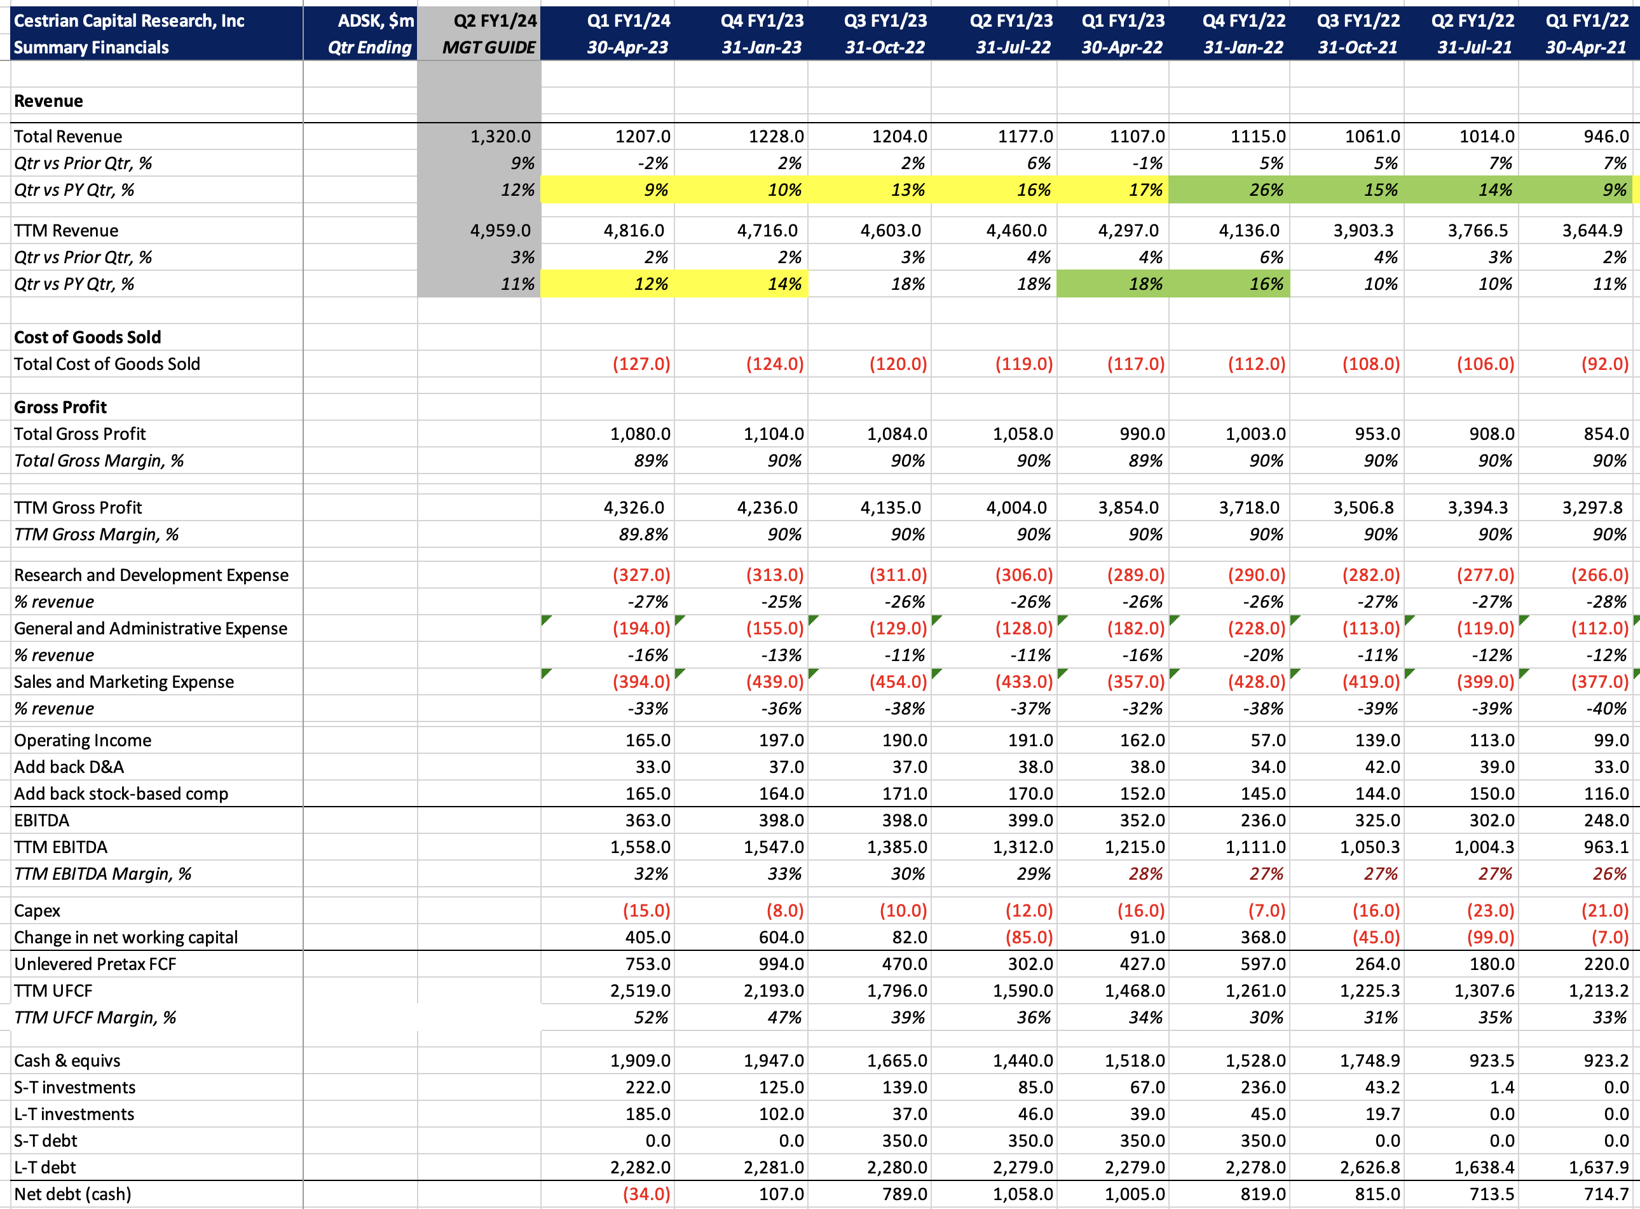Click green indicator on G&A (155.0) cell
The height and width of the screenshot is (1209, 1640).
[x=679, y=620]
